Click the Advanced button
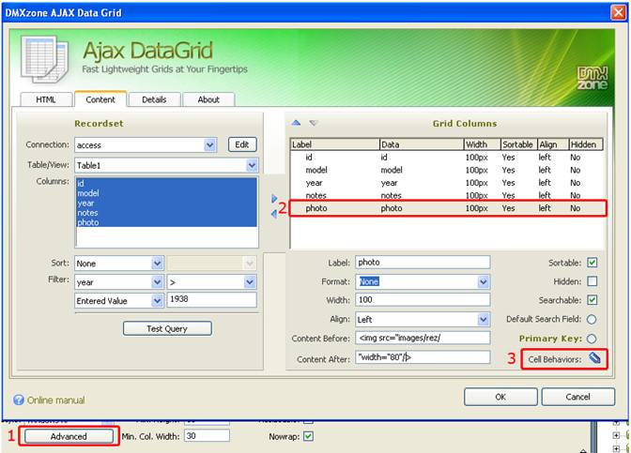This screenshot has height=453, width=631. [x=69, y=436]
